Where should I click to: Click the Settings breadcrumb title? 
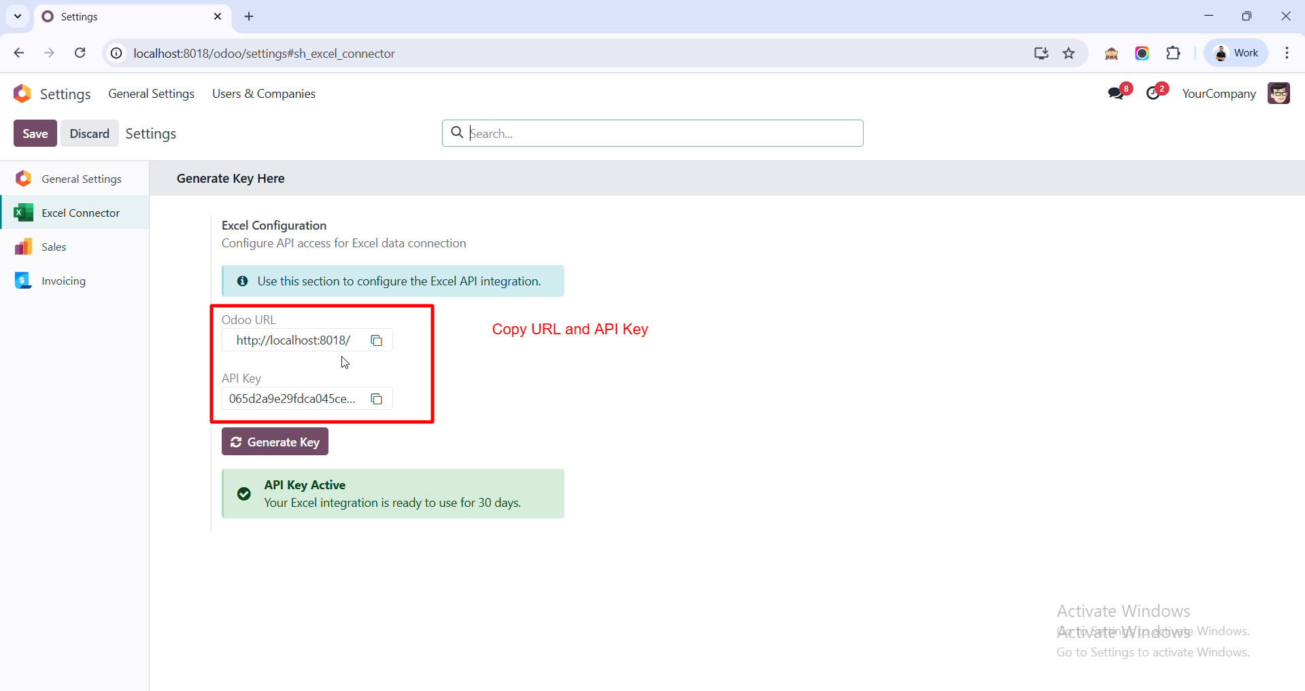click(x=151, y=134)
